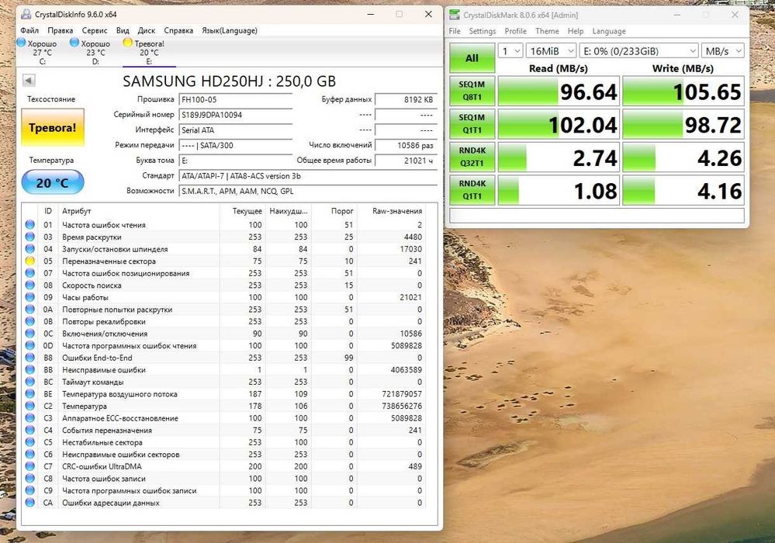775x543 pixels.
Task: Click the previous disk arrow icon
Action: coord(29,81)
